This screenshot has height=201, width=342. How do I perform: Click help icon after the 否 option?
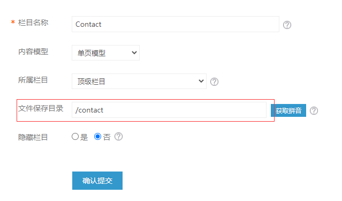click(x=118, y=137)
